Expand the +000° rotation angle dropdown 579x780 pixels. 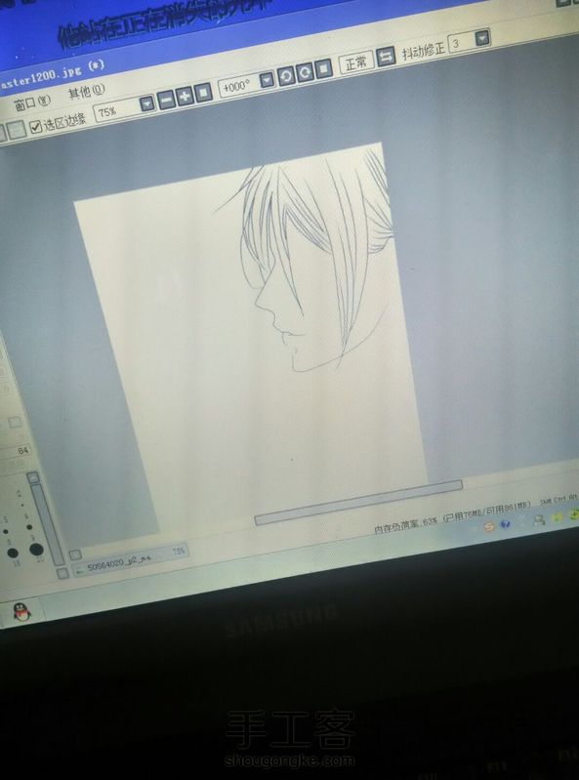pos(268,80)
